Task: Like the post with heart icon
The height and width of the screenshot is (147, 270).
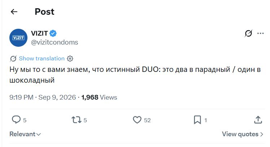Action: (137, 120)
